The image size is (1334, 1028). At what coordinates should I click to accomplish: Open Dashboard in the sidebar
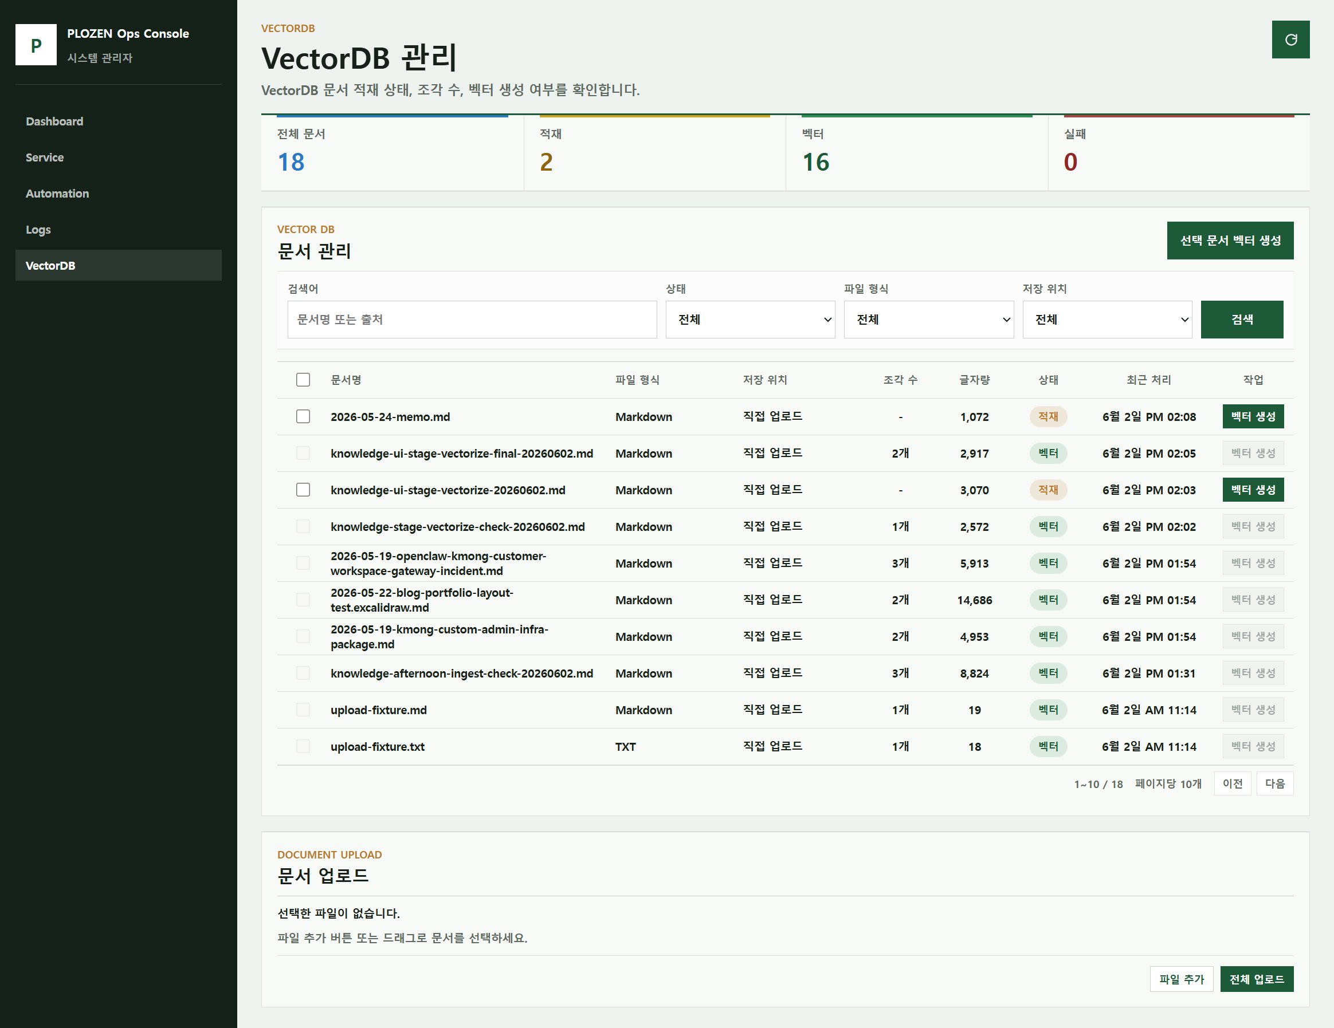click(119, 121)
